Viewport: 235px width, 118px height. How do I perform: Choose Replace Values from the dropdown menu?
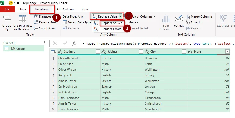click(112, 23)
